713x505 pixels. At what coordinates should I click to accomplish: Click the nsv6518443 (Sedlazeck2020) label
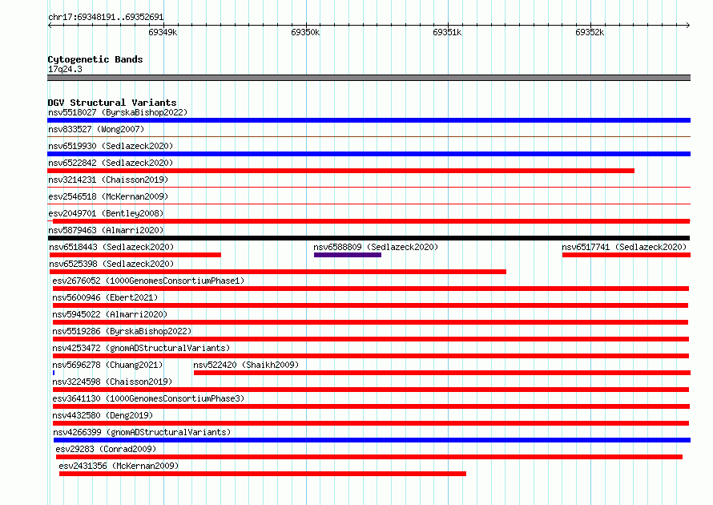[111, 247]
